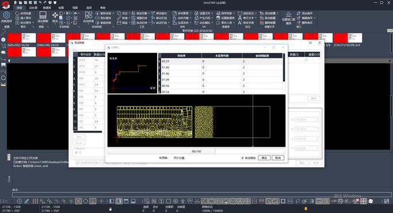
Task: Toggle the 自动缩放 checkbox
Action: pos(242,158)
